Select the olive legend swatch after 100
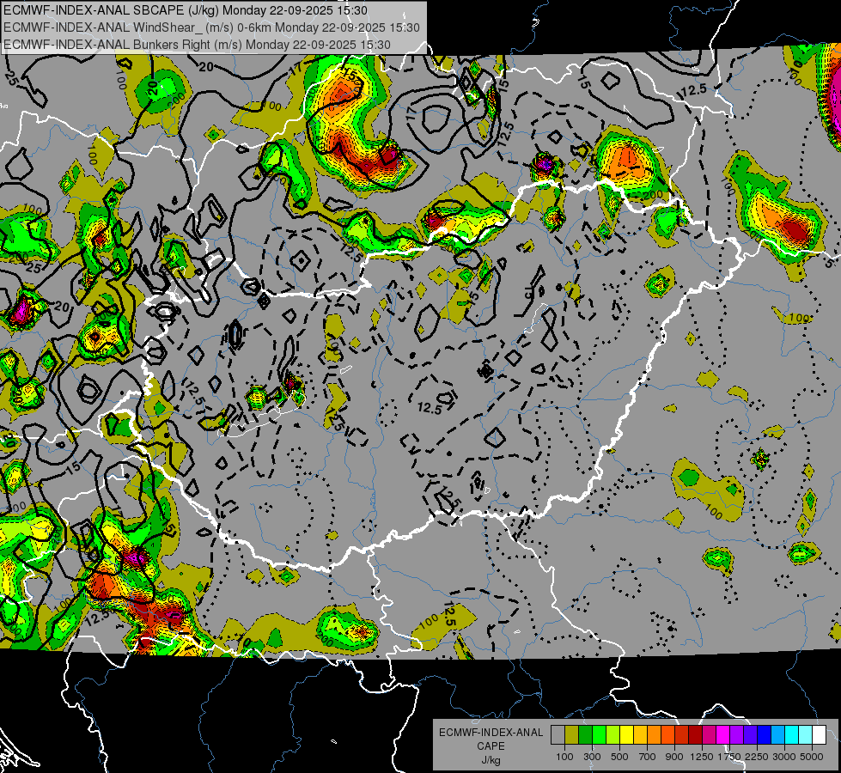 [x=572, y=734]
